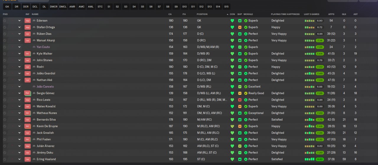This screenshot has width=378, height=165.
Task: Toggle the picked checkmark for Rico Lewis
Action: (x=4, y=100)
